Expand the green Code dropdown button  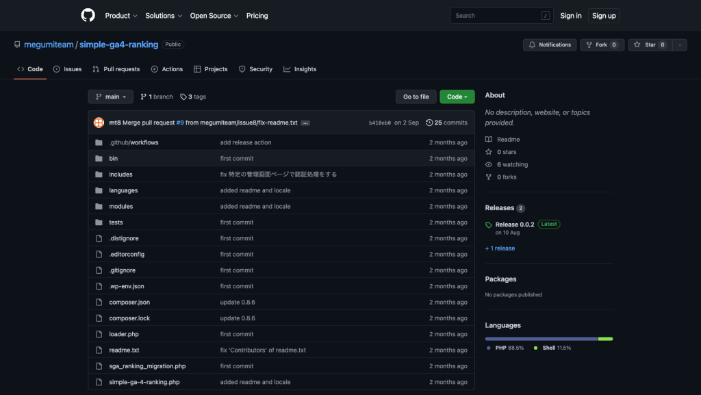(x=457, y=97)
